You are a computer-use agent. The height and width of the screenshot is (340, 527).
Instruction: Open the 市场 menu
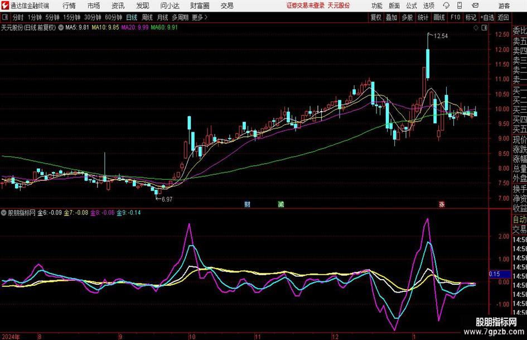coord(94,6)
